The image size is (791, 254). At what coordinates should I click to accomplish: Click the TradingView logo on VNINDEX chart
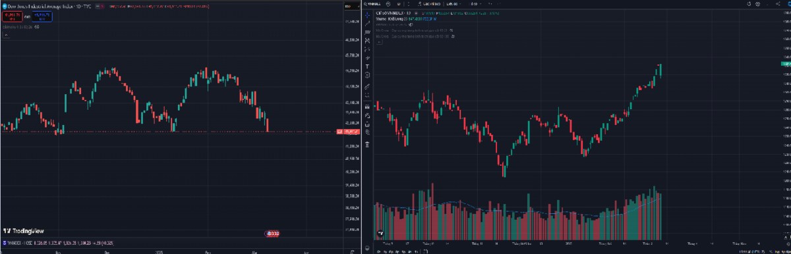380,233
